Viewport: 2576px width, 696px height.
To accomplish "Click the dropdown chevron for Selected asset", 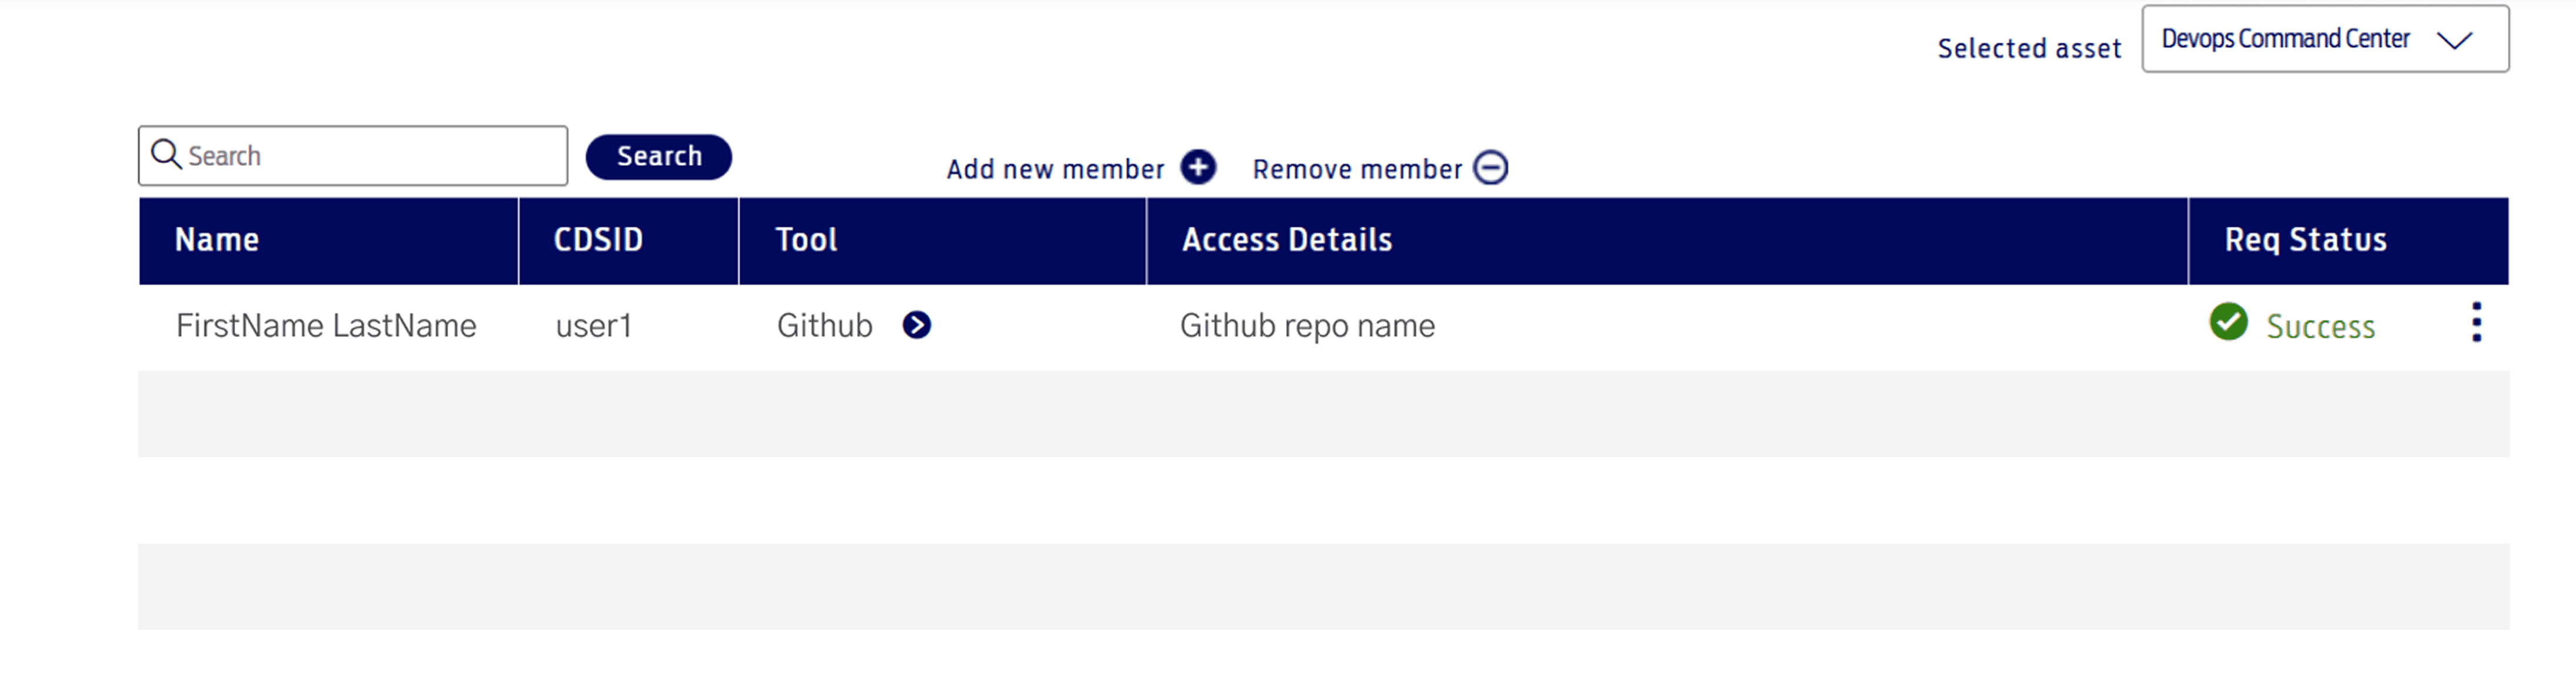I will click(x=2454, y=40).
